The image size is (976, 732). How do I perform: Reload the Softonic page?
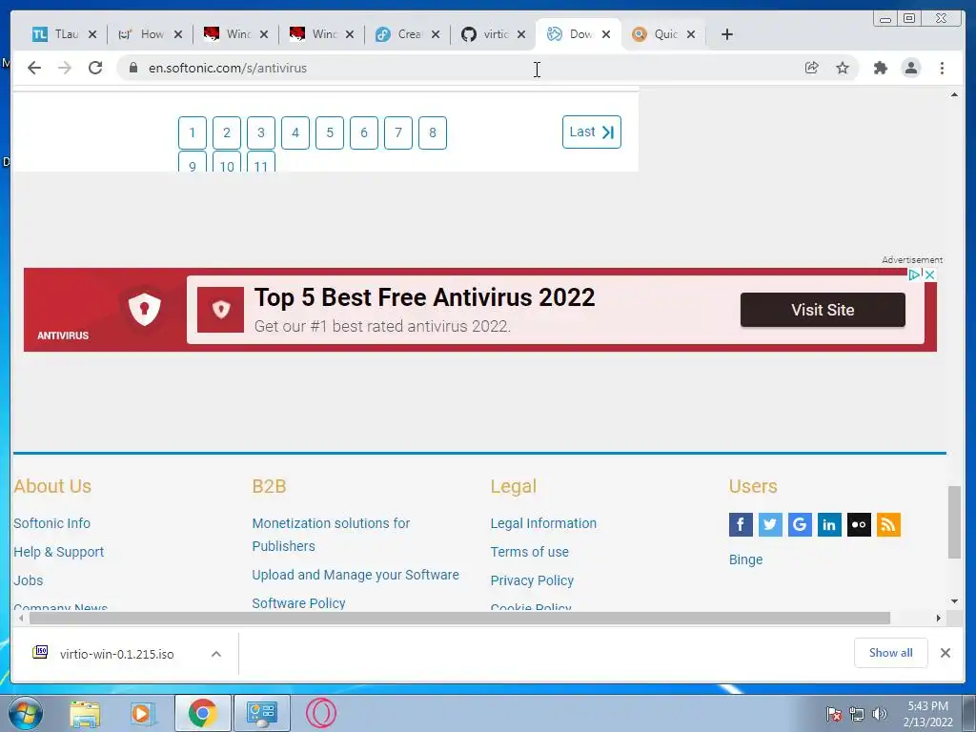coord(95,68)
